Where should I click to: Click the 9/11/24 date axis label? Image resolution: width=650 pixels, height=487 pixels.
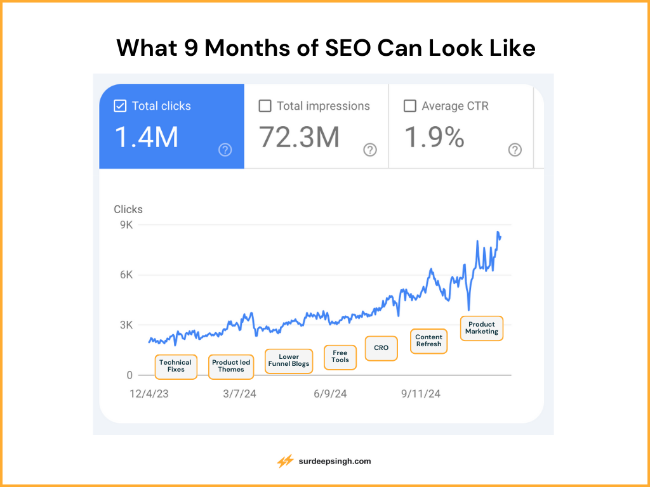pos(420,394)
